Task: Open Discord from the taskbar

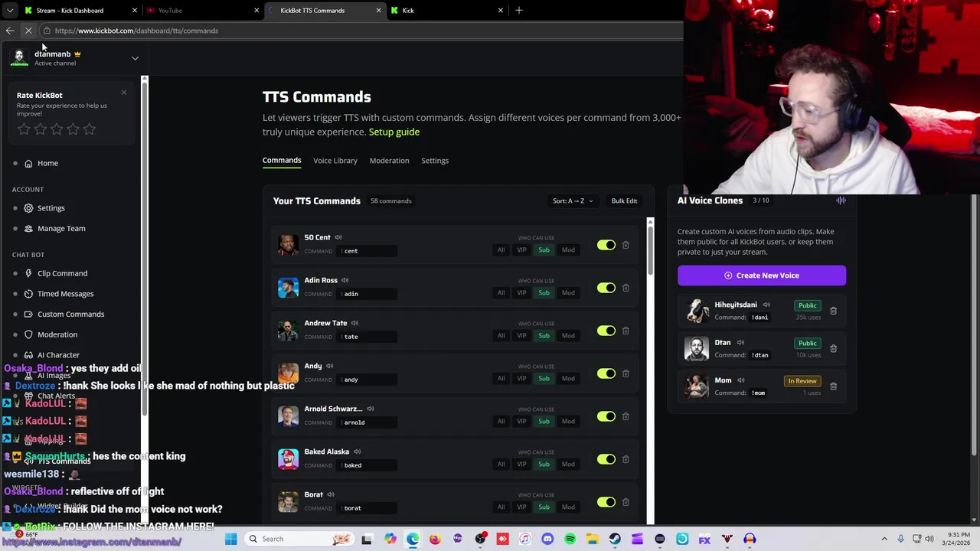Action: coord(547,539)
